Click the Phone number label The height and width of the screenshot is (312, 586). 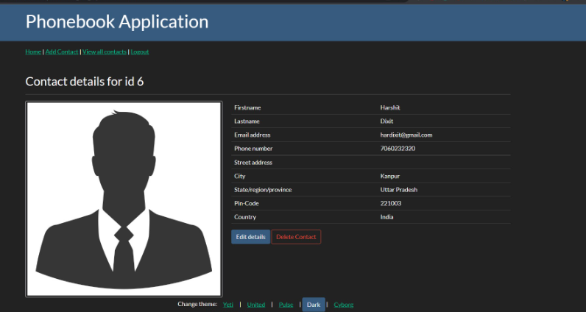[x=253, y=149]
